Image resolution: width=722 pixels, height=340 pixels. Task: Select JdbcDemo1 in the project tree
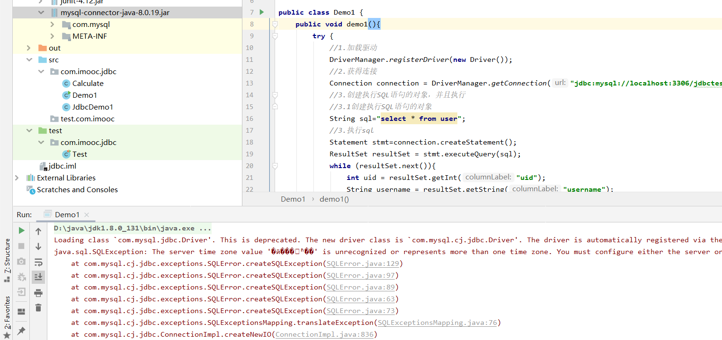pos(93,107)
